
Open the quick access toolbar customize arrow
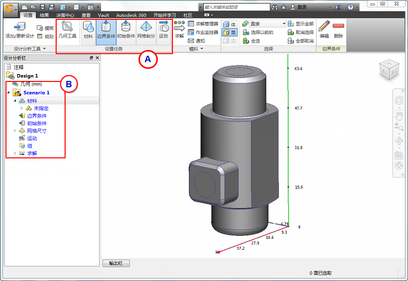tap(98, 7)
